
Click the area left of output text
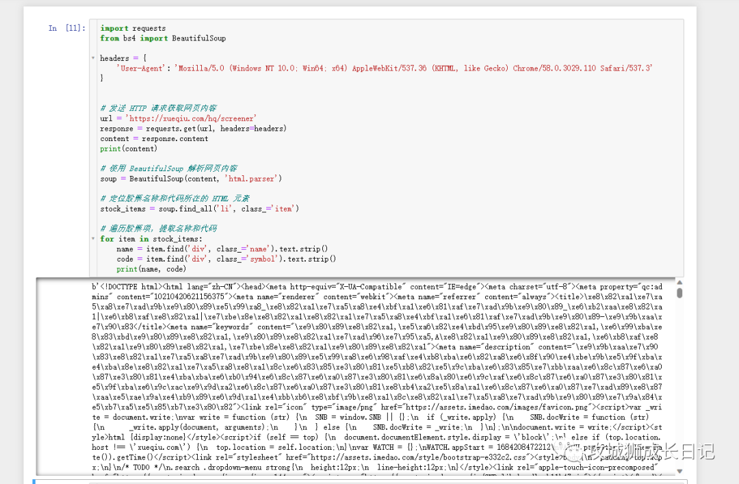tap(62, 377)
